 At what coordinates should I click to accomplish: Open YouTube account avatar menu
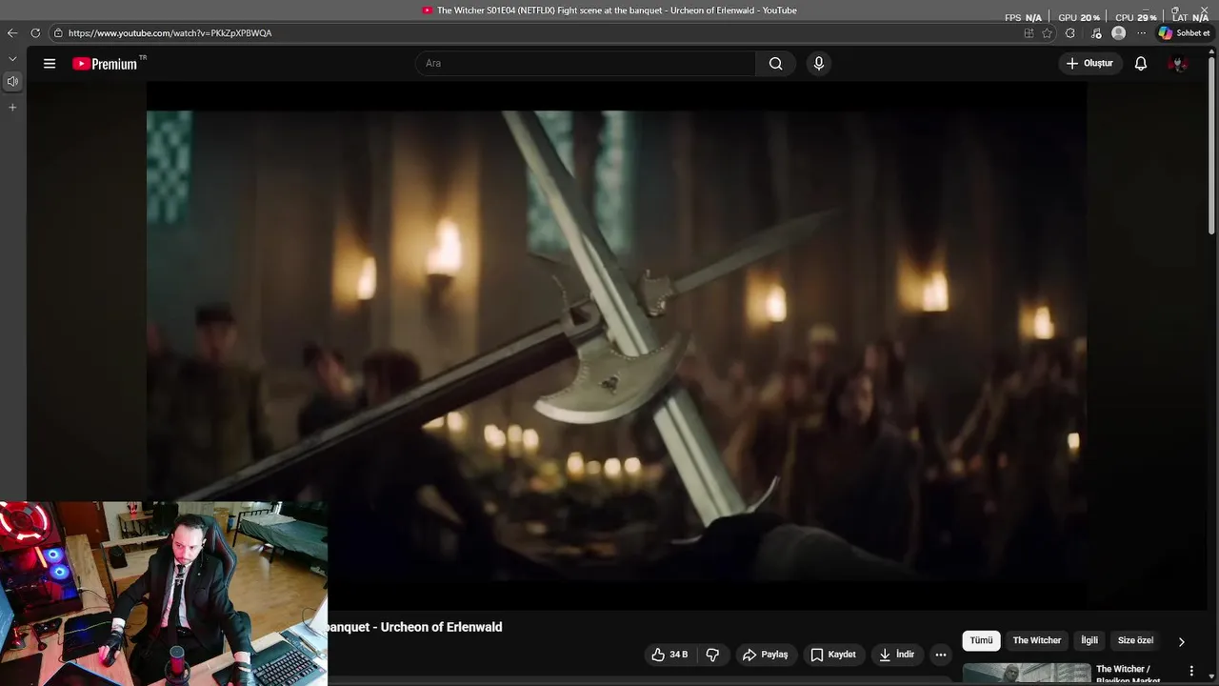click(1178, 64)
